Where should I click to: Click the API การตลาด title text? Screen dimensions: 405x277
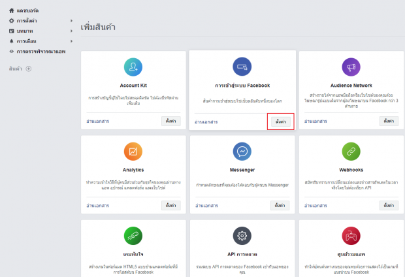point(242,255)
